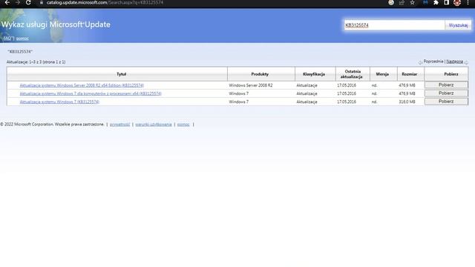Reload the catalog page
This screenshot has height=267, width=475.
(28, 2)
